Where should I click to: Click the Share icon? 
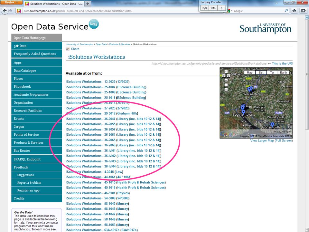pyautogui.click(x=68, y=49)
